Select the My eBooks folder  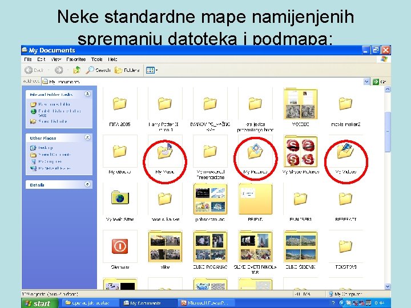pos(120,155)
